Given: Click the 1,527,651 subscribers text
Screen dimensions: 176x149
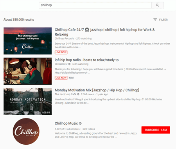Looking at the screenshot, I should tap(67, 129).
